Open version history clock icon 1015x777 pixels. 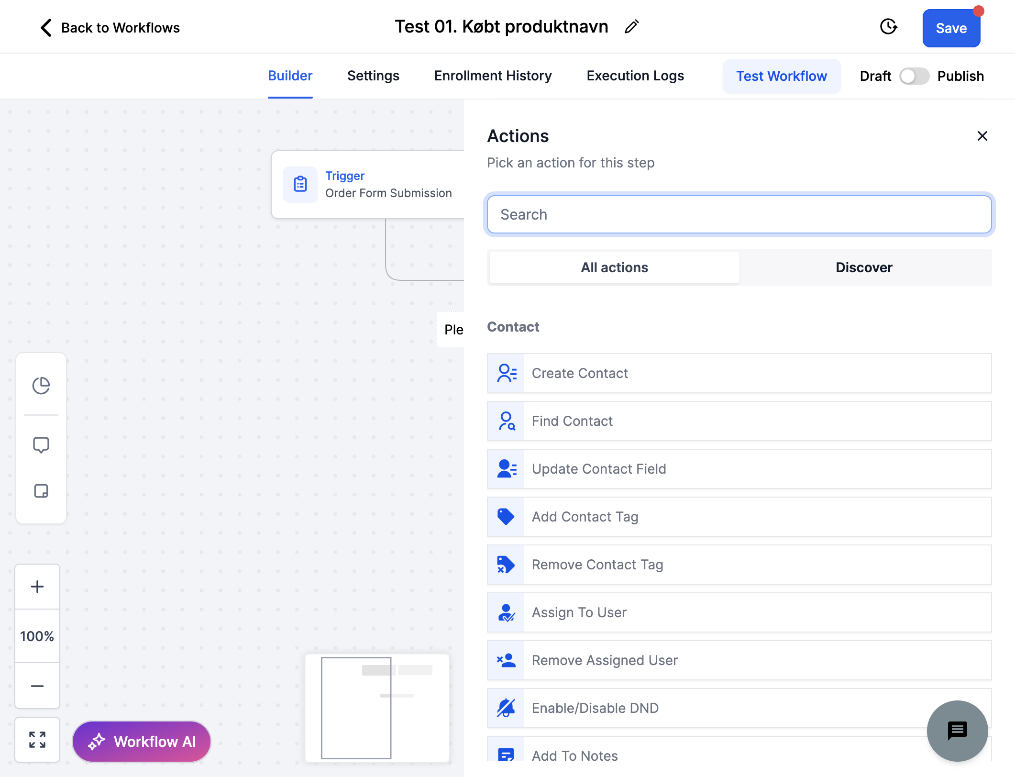coord(888,27)
